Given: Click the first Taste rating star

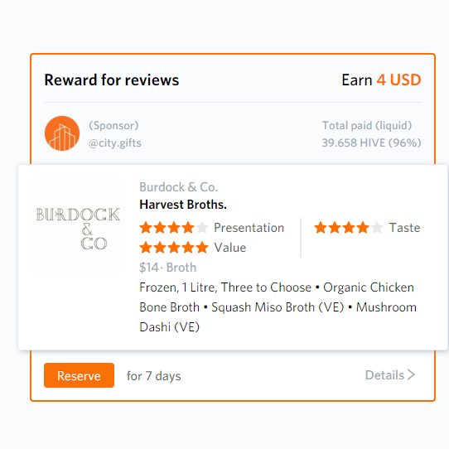Looking at the screenshot, I should click(321, 228).
